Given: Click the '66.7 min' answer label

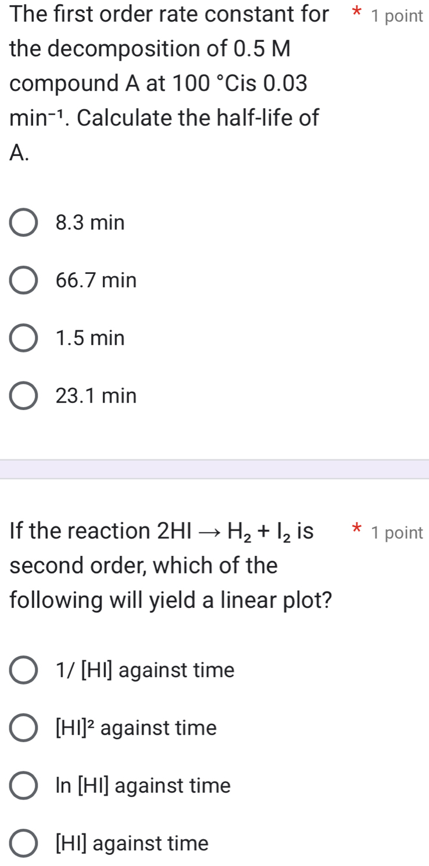Looking at the screenshot, I should [96, 281].
